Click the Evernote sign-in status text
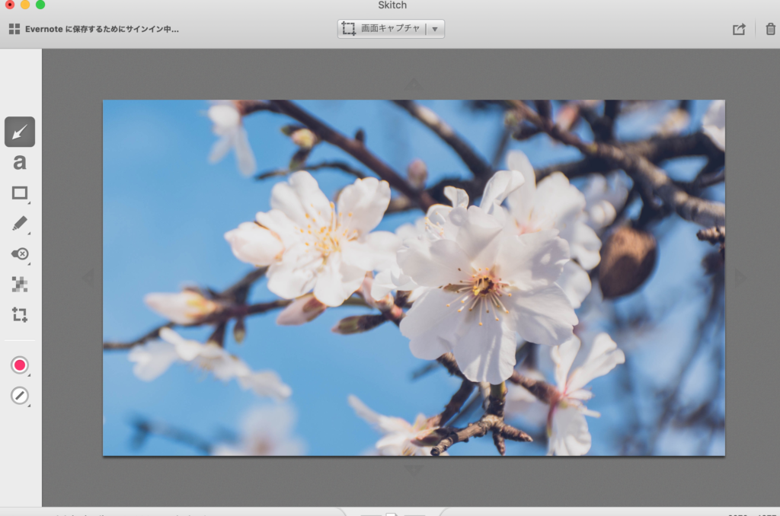Screen dimensions: 780x516 [x=101, y=29]
